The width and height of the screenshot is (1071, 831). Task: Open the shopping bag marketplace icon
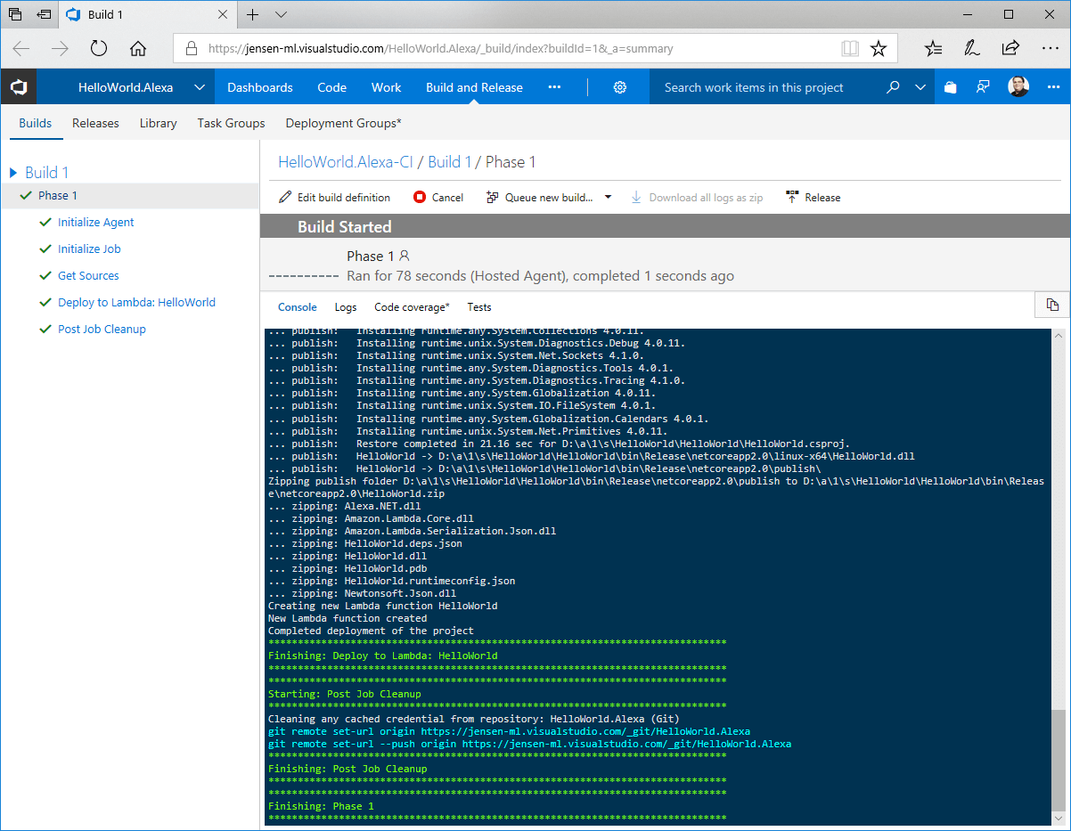coord(950,87)
